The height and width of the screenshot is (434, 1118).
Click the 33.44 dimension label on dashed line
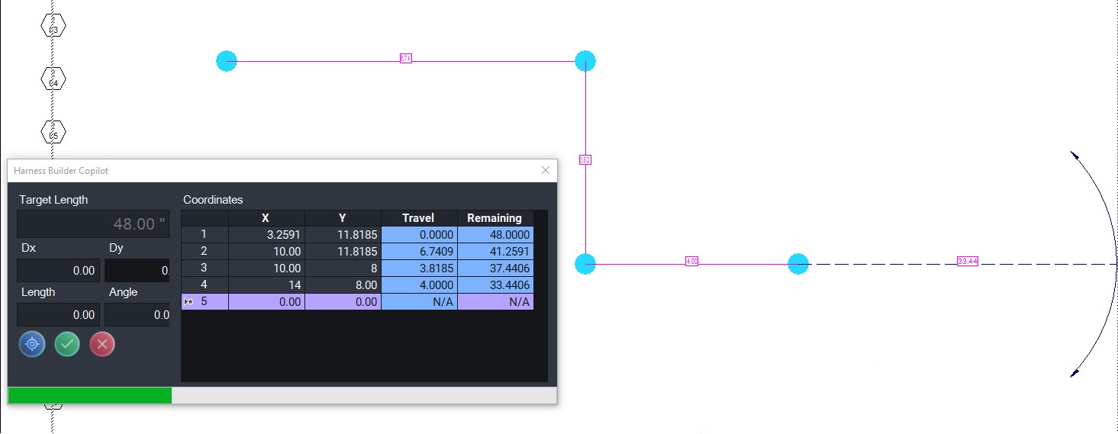click(x=967, y=262)
